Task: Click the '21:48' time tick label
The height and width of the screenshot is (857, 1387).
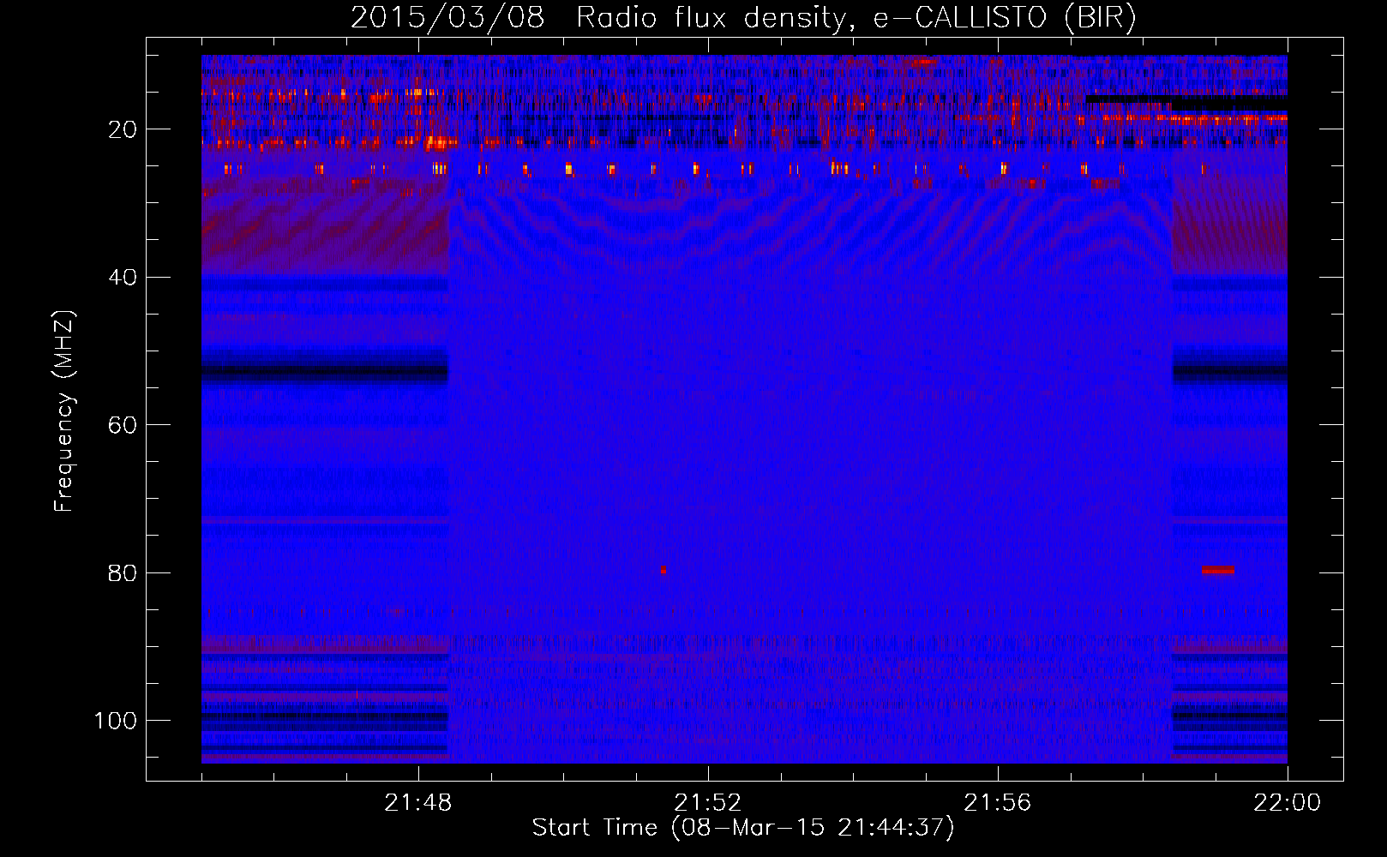Action: (418, 803)
